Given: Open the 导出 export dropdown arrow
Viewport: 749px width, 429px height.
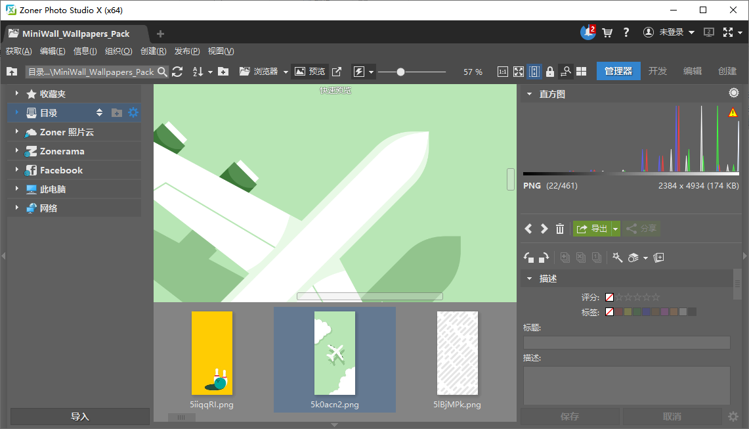Looking at the screenshot, I should [x=615, y=229].
